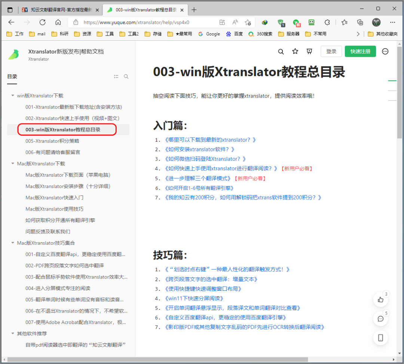Like the article with thumbs-up icon

(380, 300)
